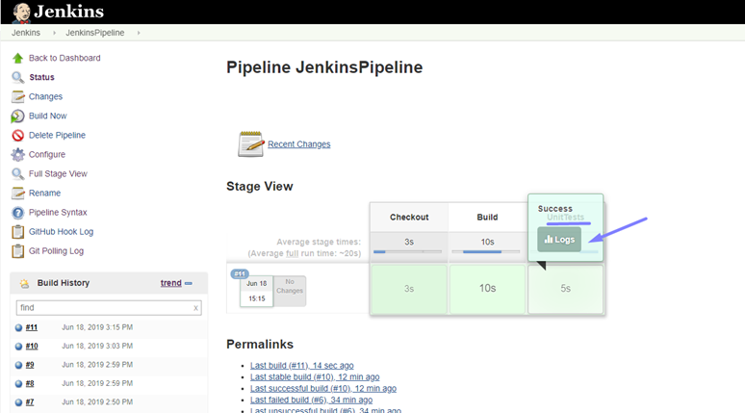Click the Git Polling Log clipboard icon

tap(17, 251)
